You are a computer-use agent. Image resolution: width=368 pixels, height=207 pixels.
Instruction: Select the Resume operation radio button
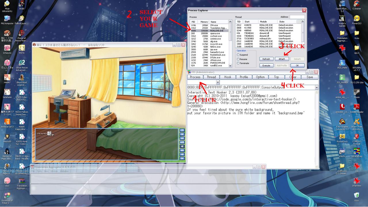click(x=238, y=59)
